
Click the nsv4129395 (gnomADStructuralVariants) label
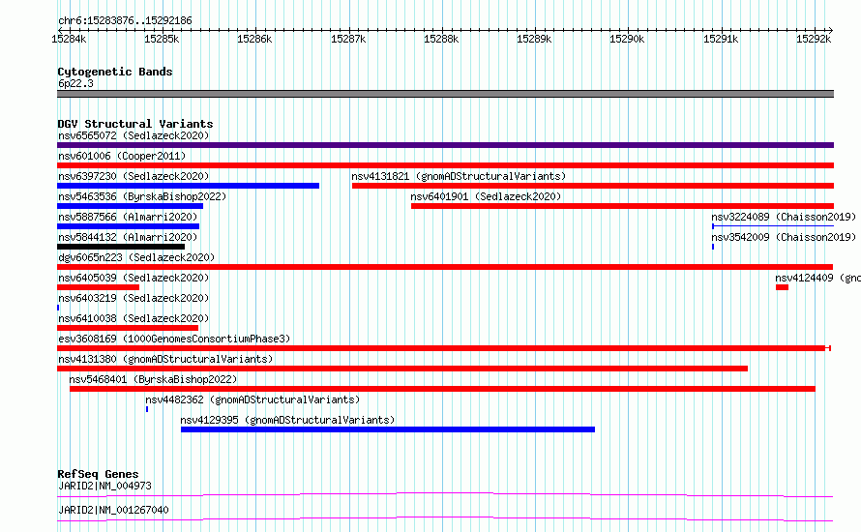pos(287,420)
